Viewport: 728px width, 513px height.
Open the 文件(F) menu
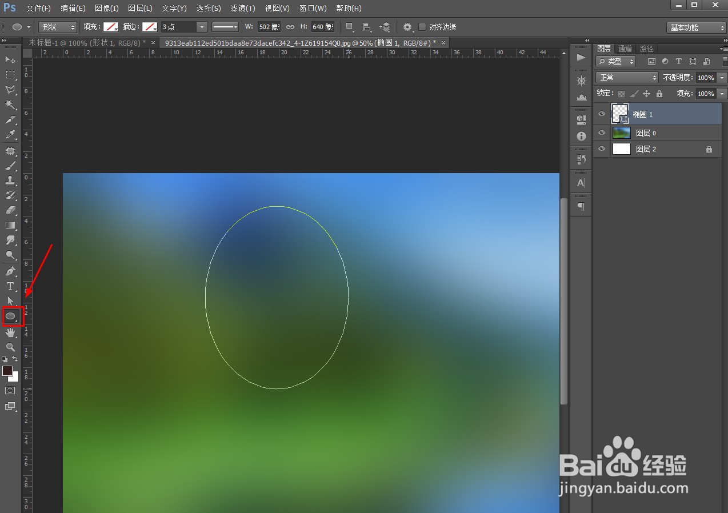pyautogui.click(x=38, y=8)
